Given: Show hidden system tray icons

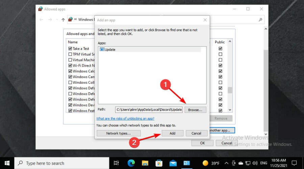Looking at the screenshot, I should click(226, 163).
